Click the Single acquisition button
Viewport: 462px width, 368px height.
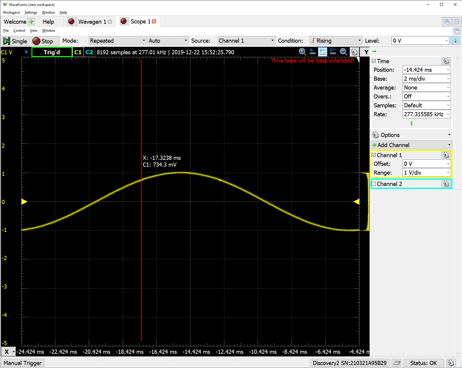(x=16, y=41)
